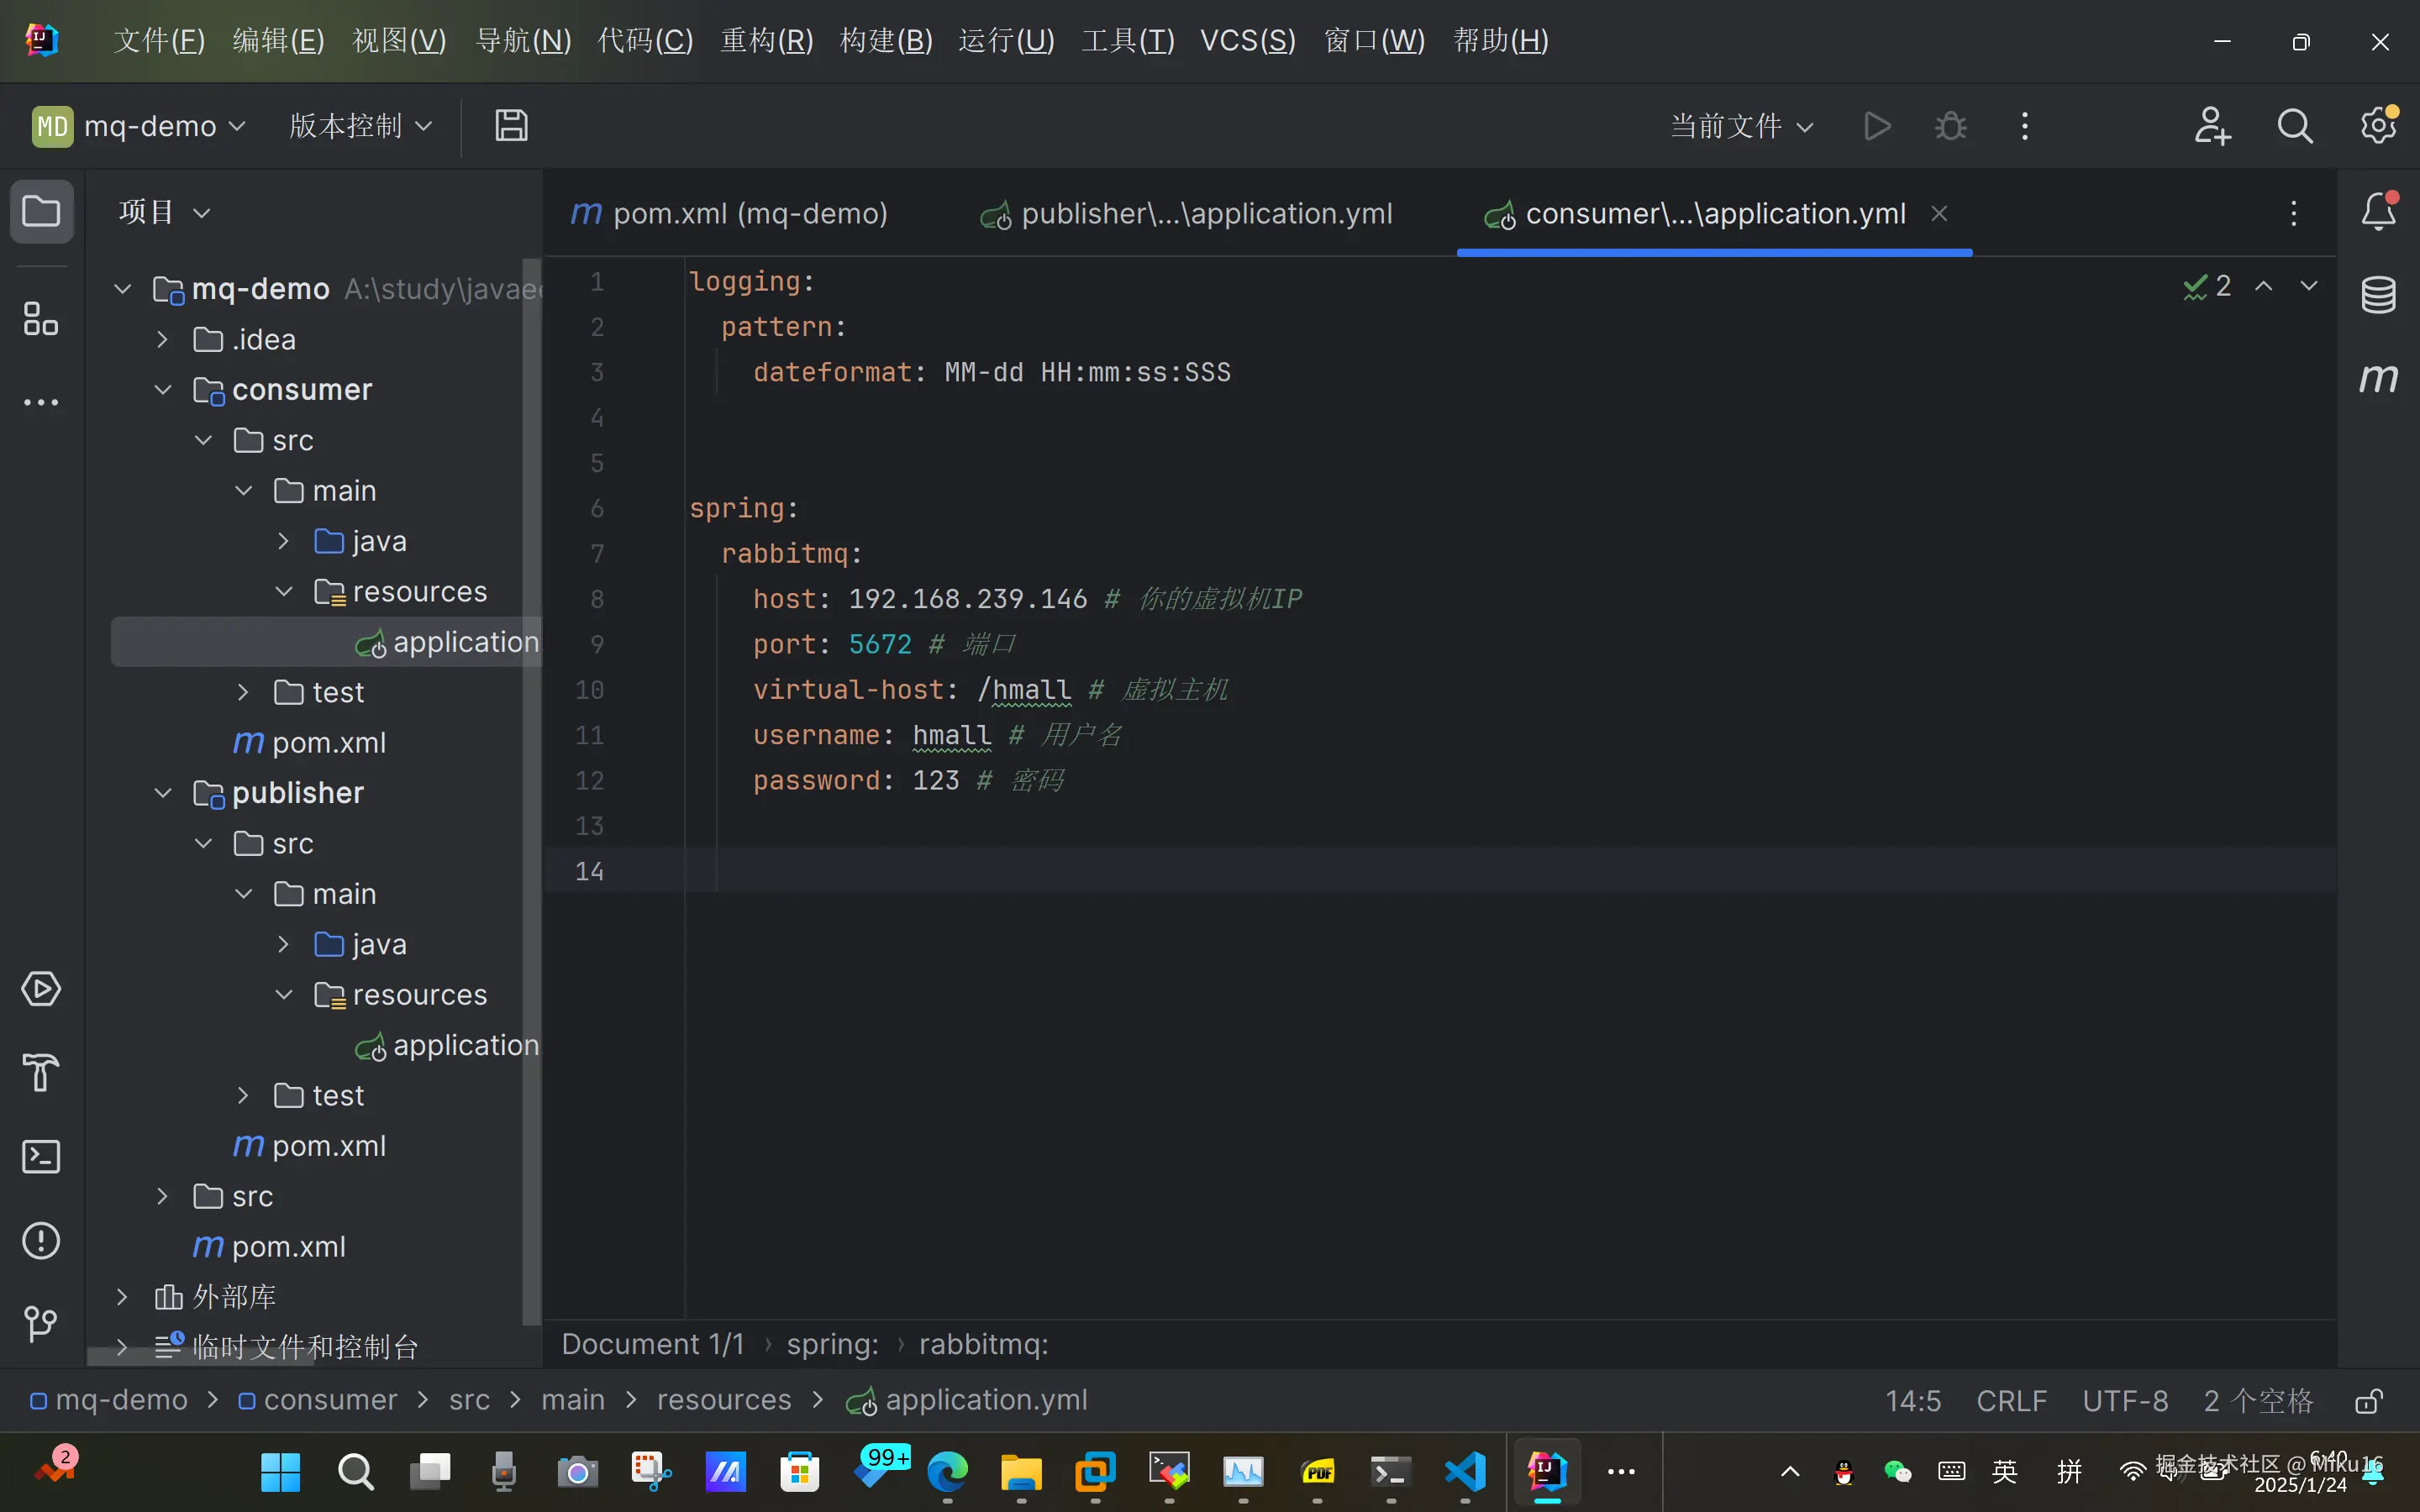This screenshot has width=2420, height=1512.
Task: Toggle the Services tool window
Action: coord(41,989)
